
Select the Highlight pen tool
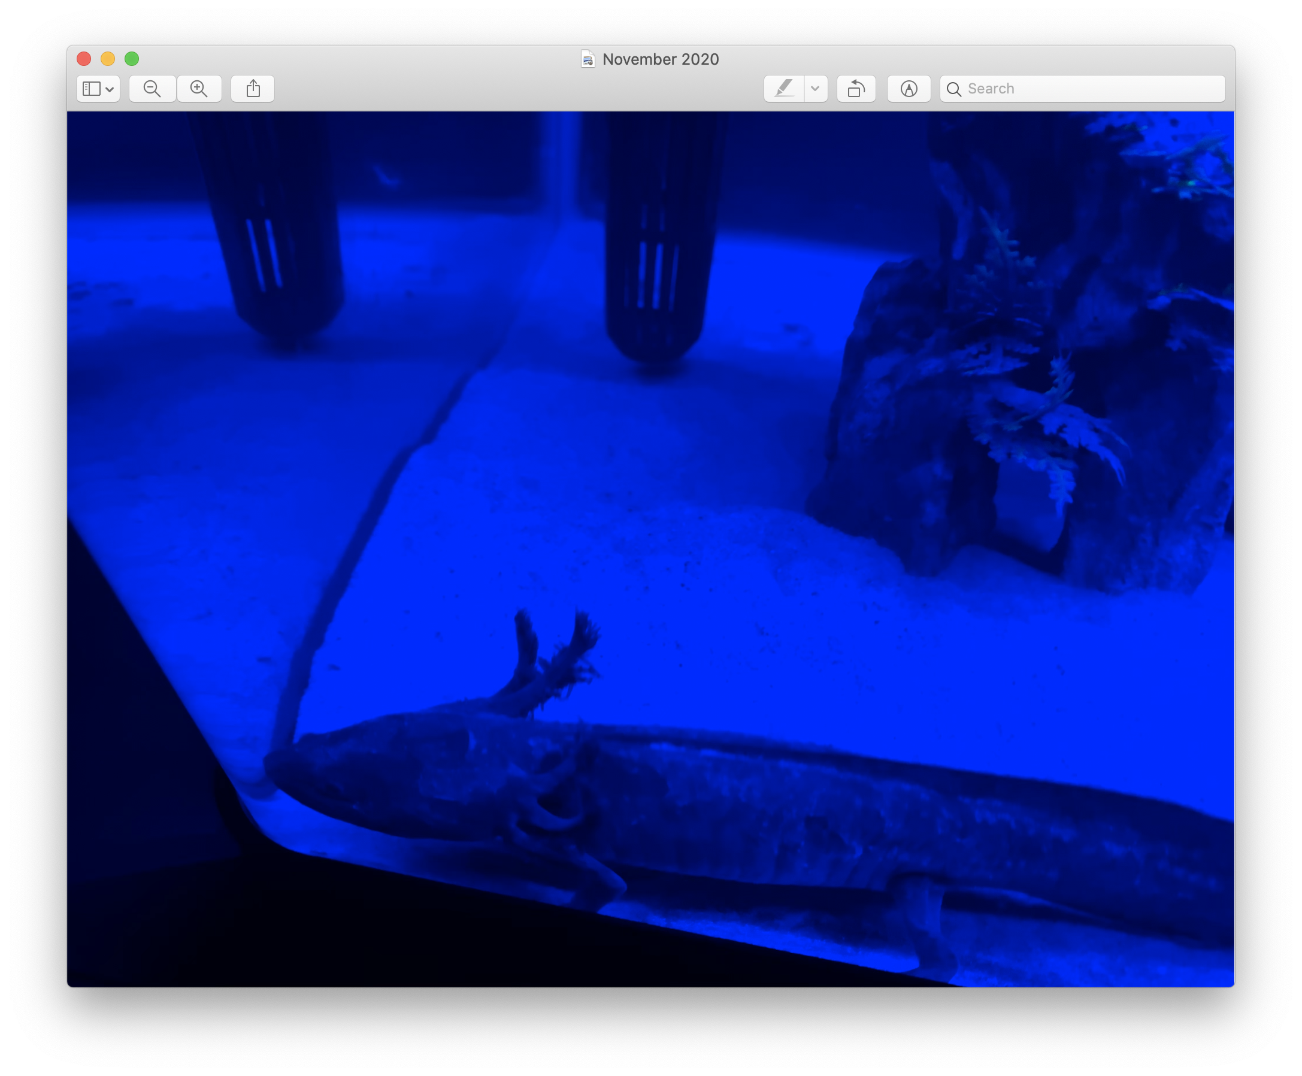[x=784, y=89]
